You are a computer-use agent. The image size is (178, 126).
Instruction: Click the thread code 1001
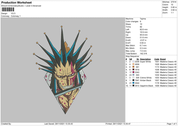point(157,62)
